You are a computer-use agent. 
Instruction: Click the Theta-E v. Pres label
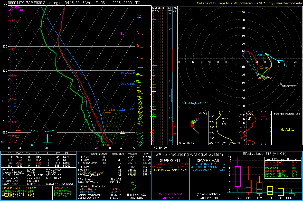click(224, 121)
